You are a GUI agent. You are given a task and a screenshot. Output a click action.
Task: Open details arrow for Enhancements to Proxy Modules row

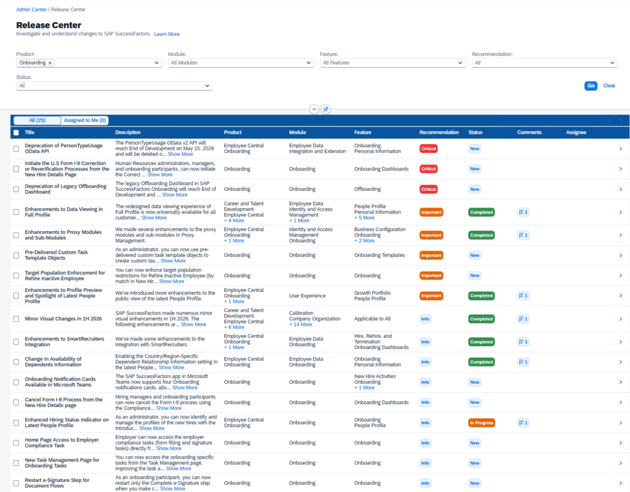pos(621,235)
